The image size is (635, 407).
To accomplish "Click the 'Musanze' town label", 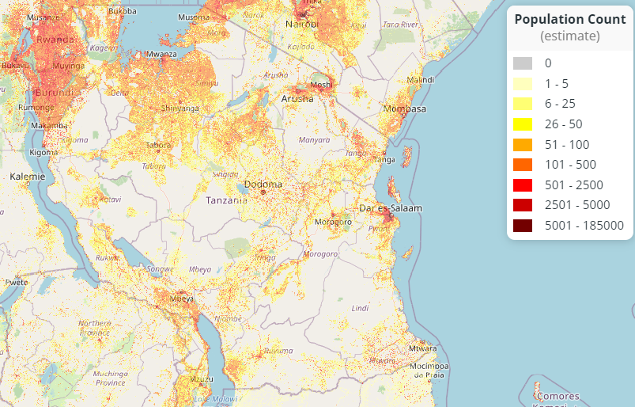I will [x=43, y=17].
